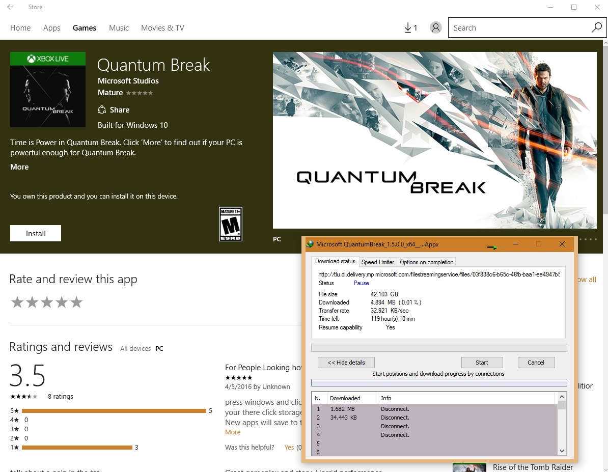
Task: Open the Movies & TV section
Action: pyautogui.click(x=162, y=28)
